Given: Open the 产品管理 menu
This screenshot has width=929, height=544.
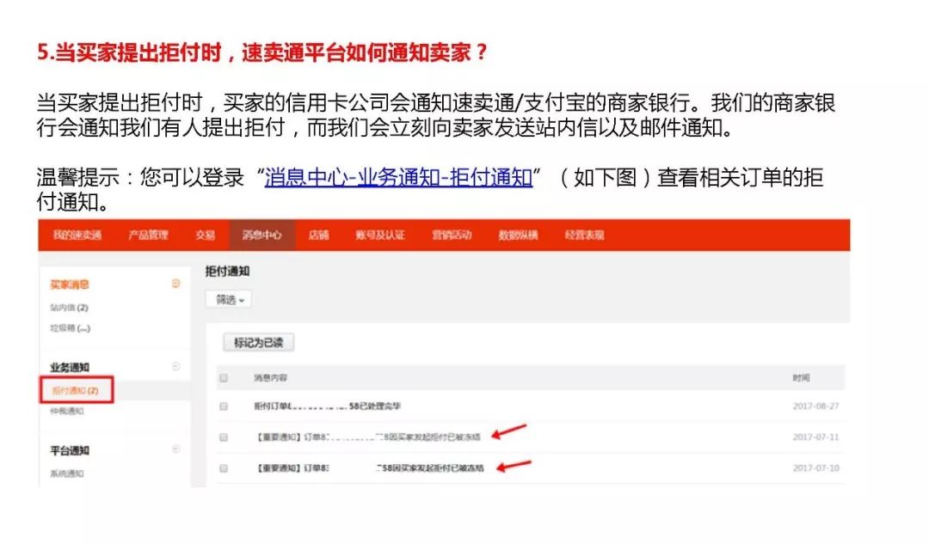Looking at the screenshot, I should click(x=151, y=235).
